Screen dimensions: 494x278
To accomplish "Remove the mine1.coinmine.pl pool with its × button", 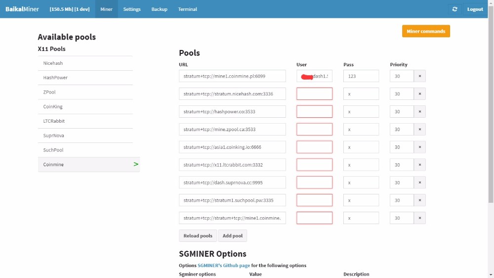I will pyautogui.click(x=420, y=76).
